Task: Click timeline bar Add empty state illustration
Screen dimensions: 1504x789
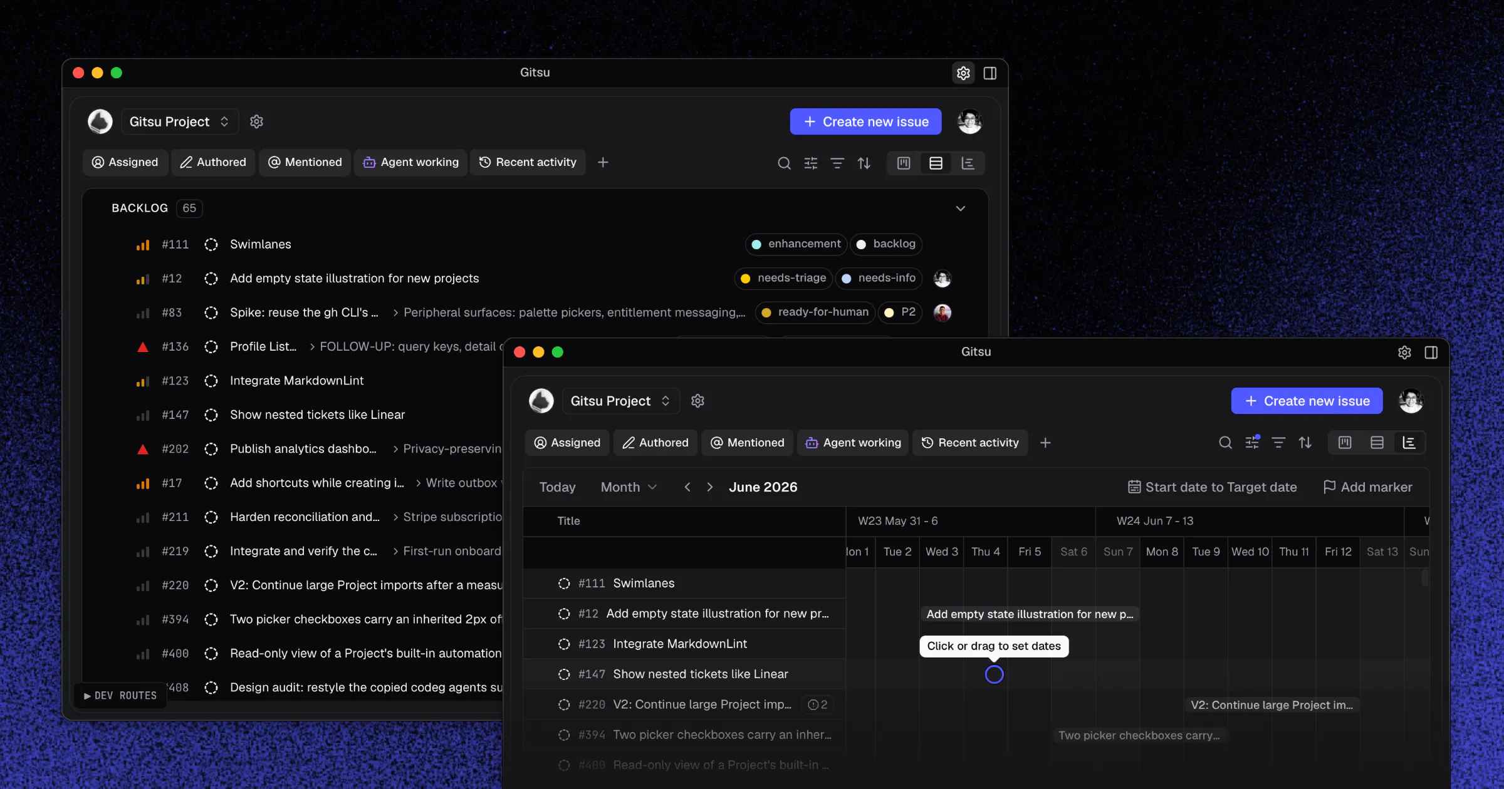Action: (1030, 614)
